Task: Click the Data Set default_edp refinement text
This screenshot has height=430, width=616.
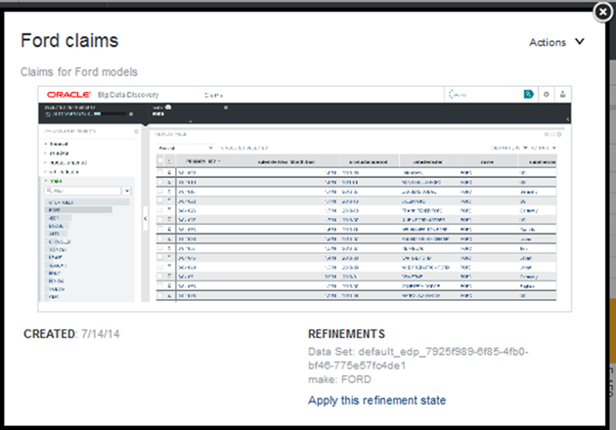Action: 418,358
